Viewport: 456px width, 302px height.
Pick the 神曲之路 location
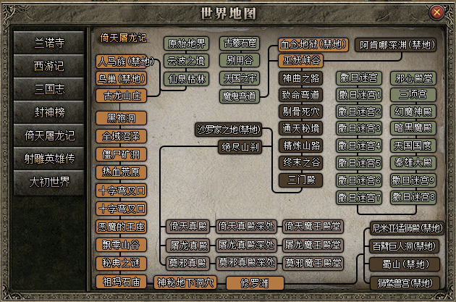click(300, 78)
